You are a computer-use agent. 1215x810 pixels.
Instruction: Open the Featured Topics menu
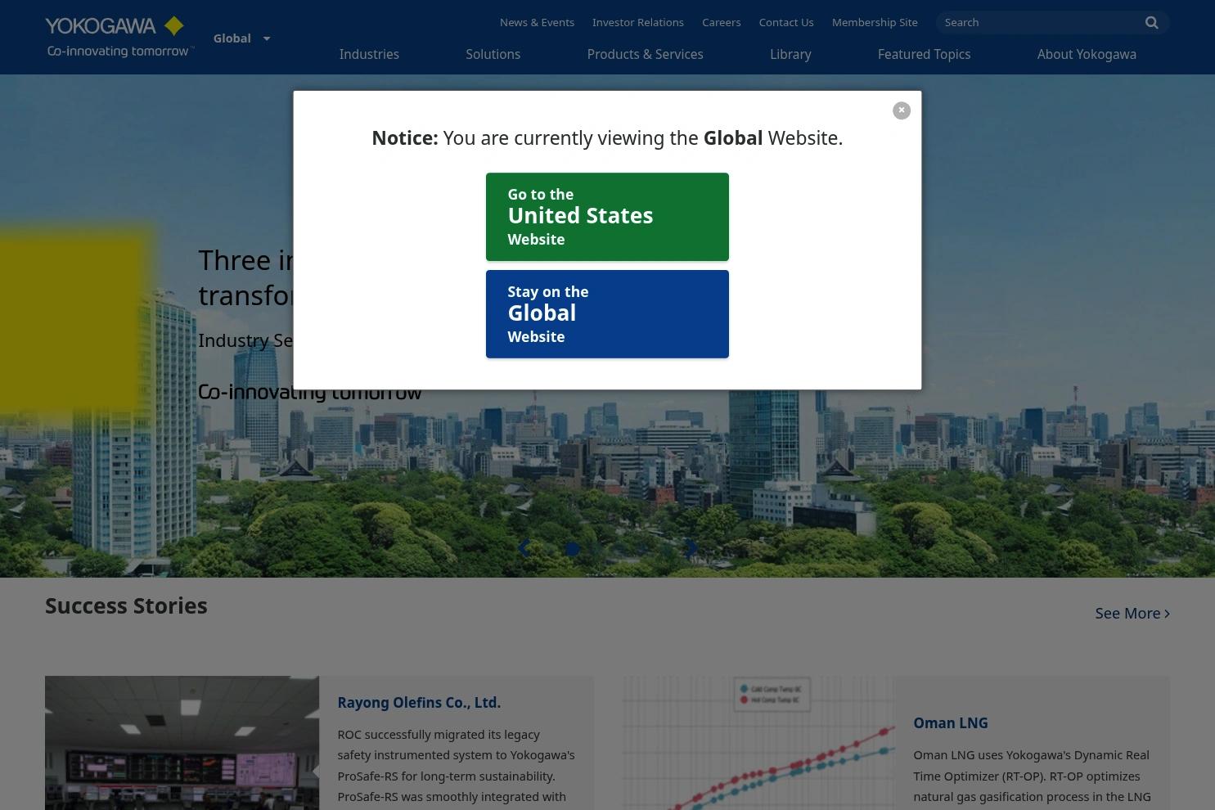(924, 54)
